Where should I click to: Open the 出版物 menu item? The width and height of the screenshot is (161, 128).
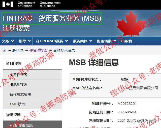tap(127, 41)
